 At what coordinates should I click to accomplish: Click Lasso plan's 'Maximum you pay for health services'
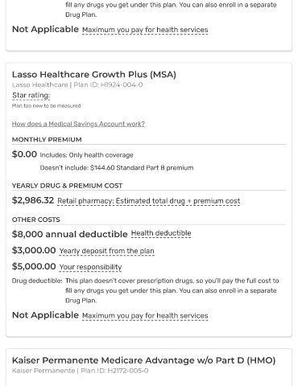145,316
